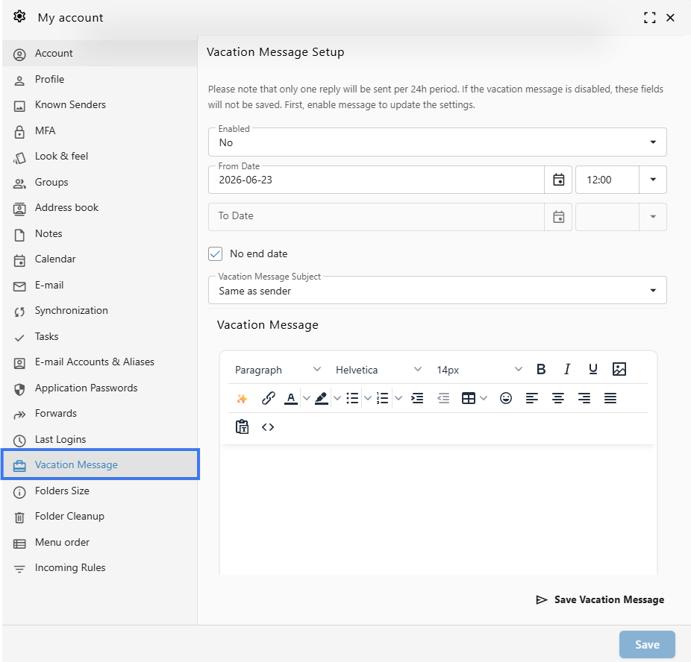
Task: Increase paragraph indent
Action: [417, 398]
